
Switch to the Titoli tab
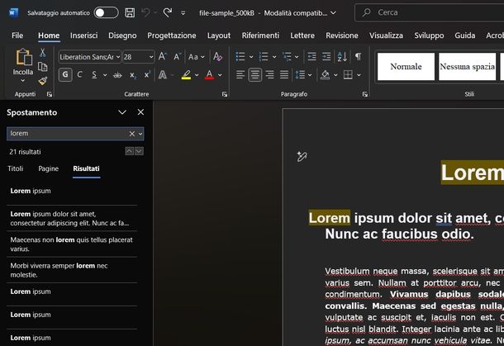coord(16,168)
